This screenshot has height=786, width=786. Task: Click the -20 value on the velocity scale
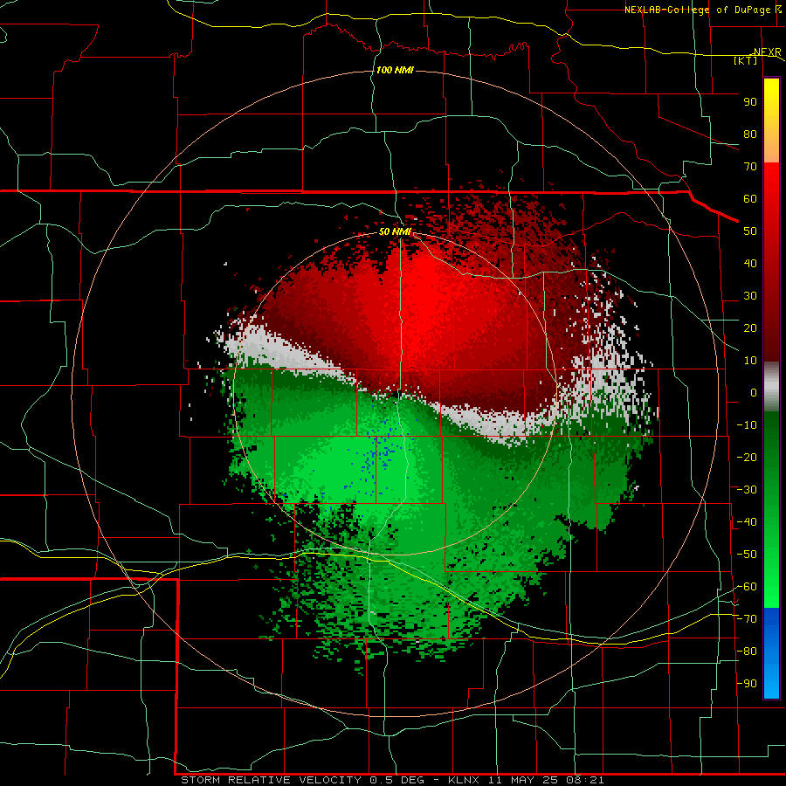point(747,457)
